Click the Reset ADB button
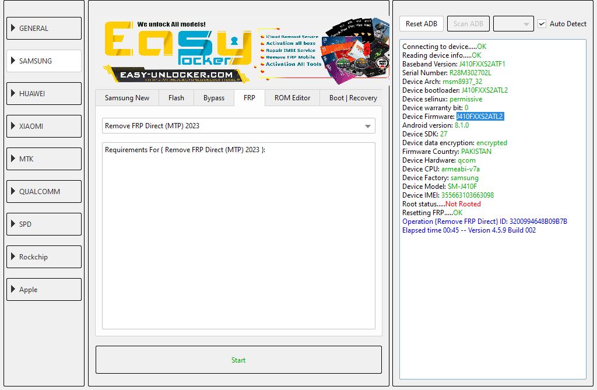The image size is (597, 390). pyautogui.click(x=422, y=24)
